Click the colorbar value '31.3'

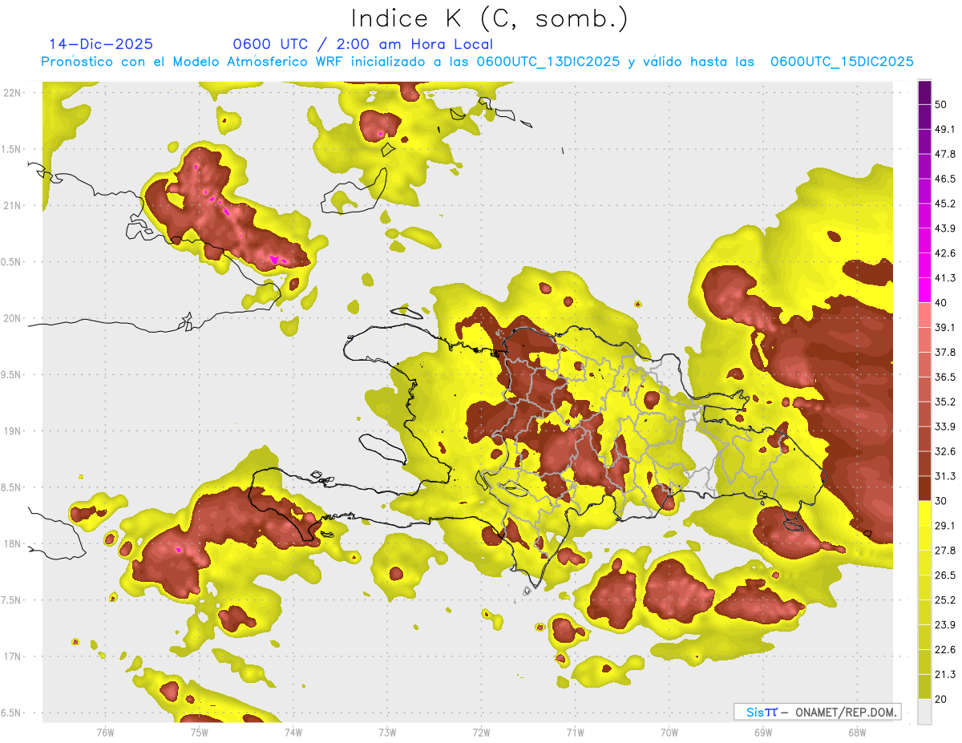click(x=944, y=476)
